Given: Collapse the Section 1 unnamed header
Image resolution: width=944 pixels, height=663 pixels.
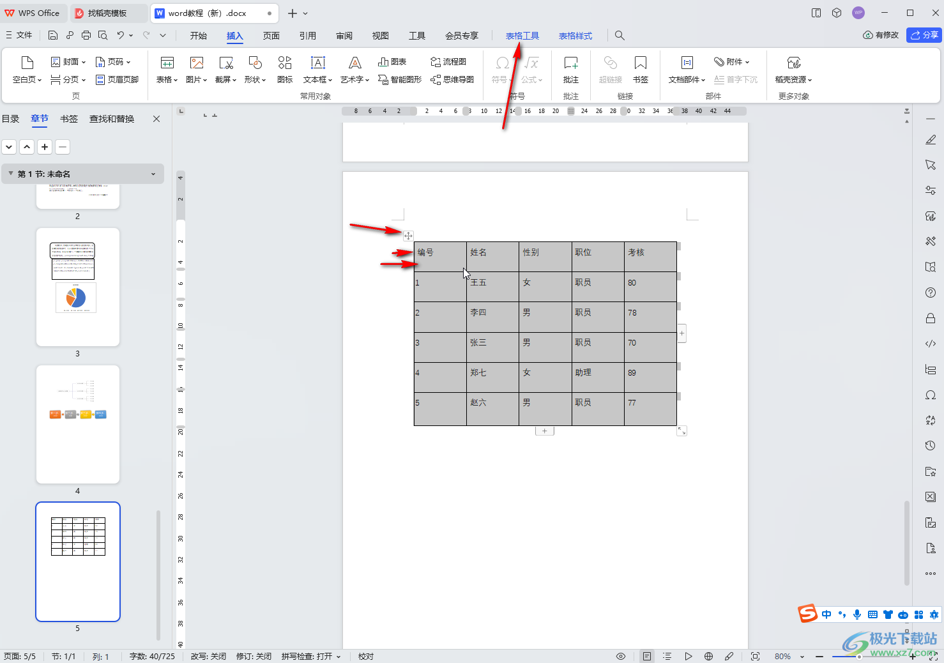Looking at the screenshot, I should [11, 174].
